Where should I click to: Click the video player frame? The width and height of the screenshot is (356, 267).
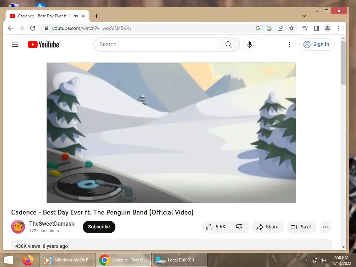[x=171, y=132]
